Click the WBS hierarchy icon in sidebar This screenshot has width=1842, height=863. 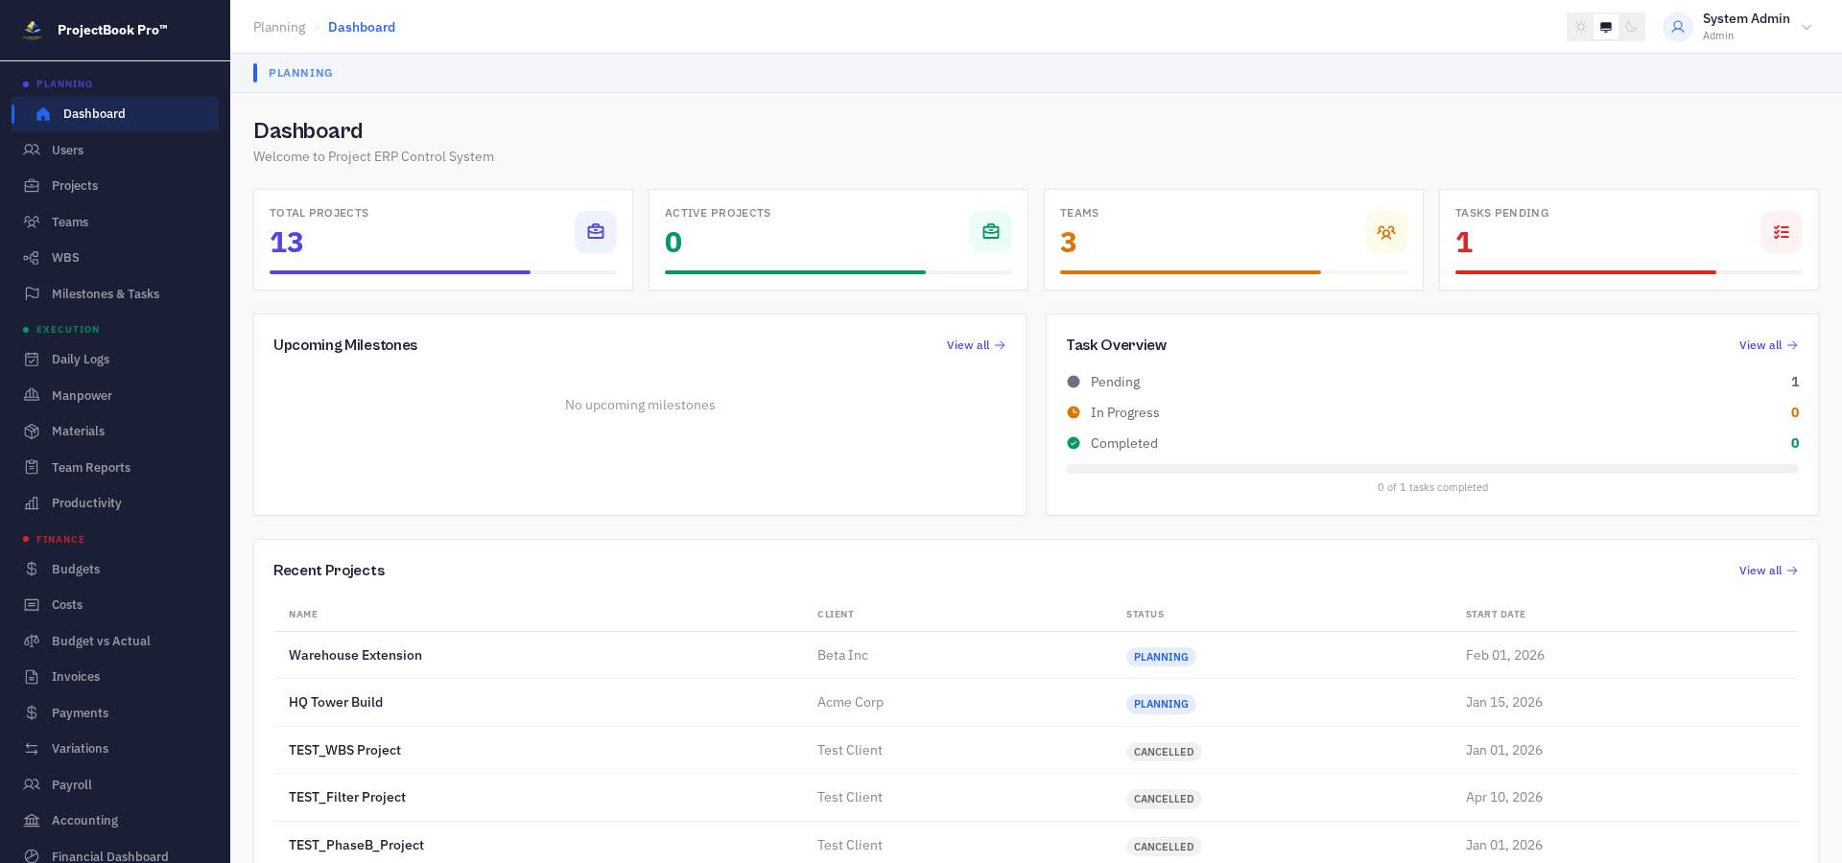pyautogui.click(x=32, y=257)
